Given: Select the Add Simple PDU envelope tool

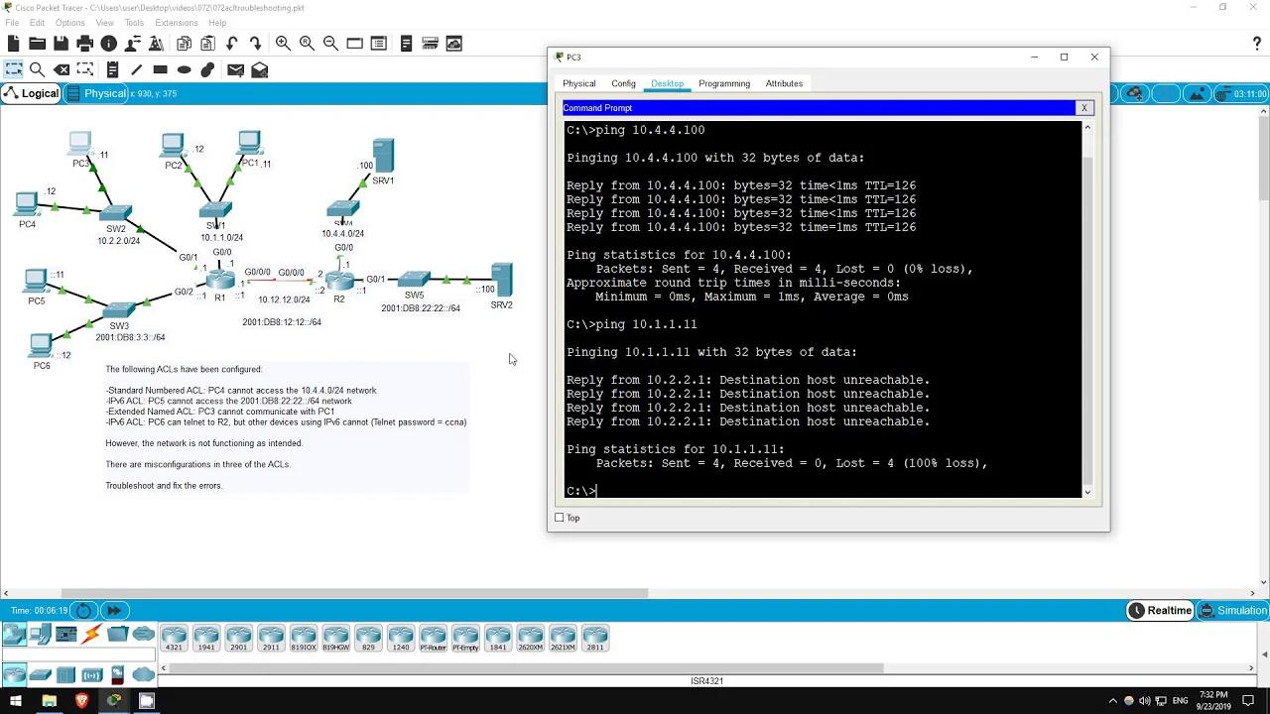Looking at the screenshot, I should [x=234, y=69].
